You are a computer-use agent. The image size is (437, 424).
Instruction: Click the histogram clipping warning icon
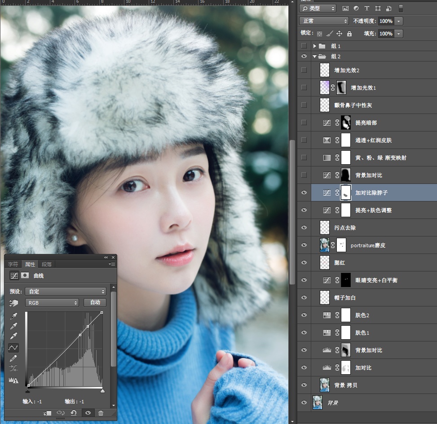tap(13, 380)
